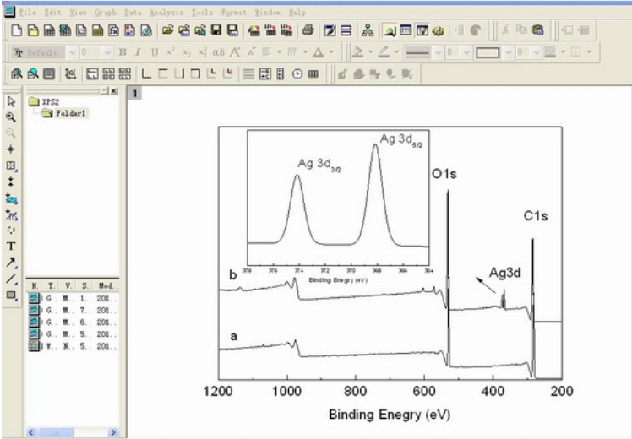Toggle Bold text formatting
The image size is (632, 439).
(x=123, y=52)
